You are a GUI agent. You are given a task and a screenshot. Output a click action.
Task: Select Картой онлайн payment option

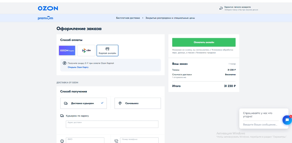point(107,50)
